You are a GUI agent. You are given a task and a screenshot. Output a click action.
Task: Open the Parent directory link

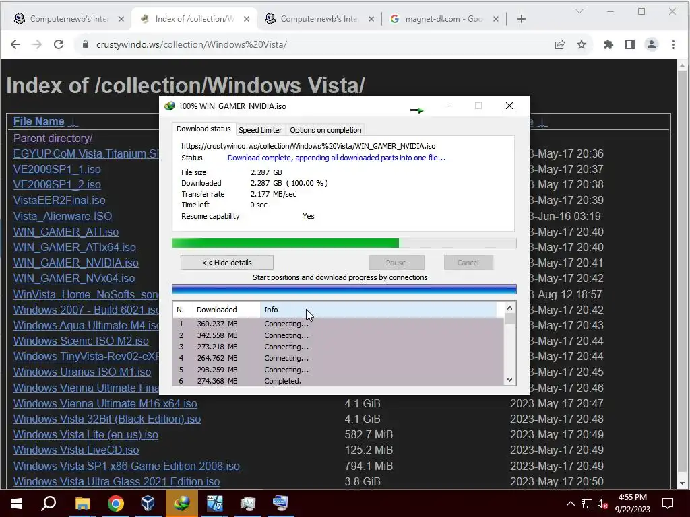pos(53,138)
